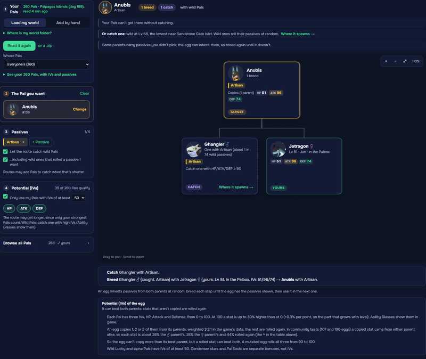Open the Whose Pals dropdown
The image size is (426, 359).
tap(46, 64)
